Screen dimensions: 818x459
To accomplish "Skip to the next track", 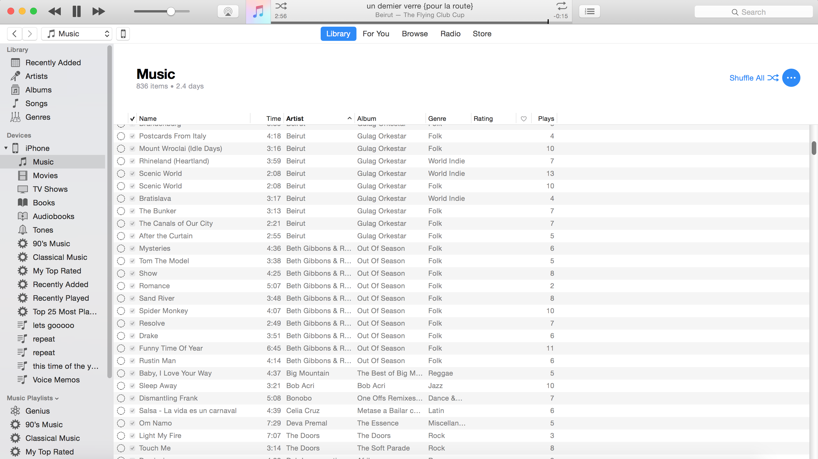I will point(99,12).
